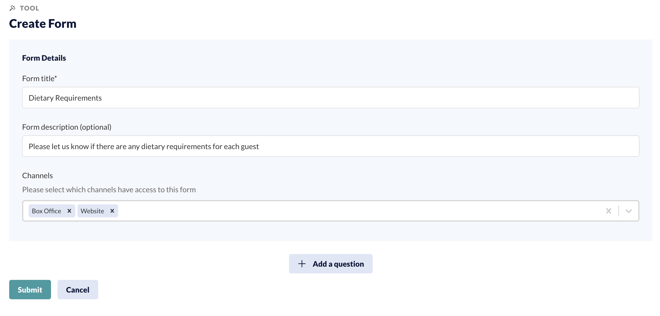660x316 pixels.
Task: Click the Channels label
Action: point(38,176)
